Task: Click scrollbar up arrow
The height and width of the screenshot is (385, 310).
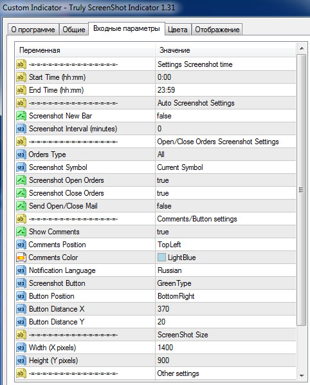Action: click(302, 48)
